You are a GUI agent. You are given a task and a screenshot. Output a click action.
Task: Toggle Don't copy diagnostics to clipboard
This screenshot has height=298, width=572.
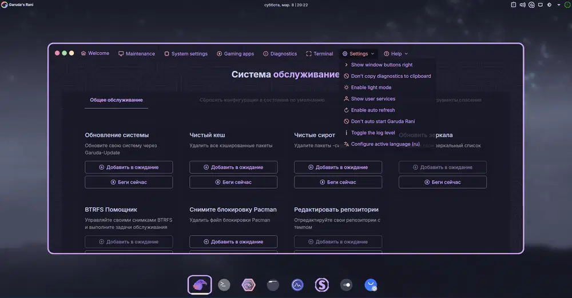(x=387, y=76)
